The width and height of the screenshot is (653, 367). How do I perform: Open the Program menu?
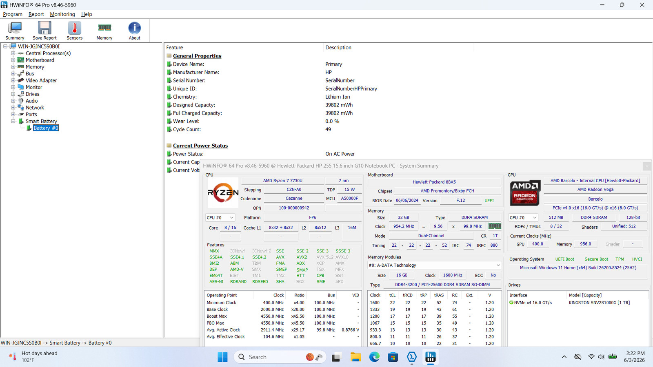tap(13, 14)
